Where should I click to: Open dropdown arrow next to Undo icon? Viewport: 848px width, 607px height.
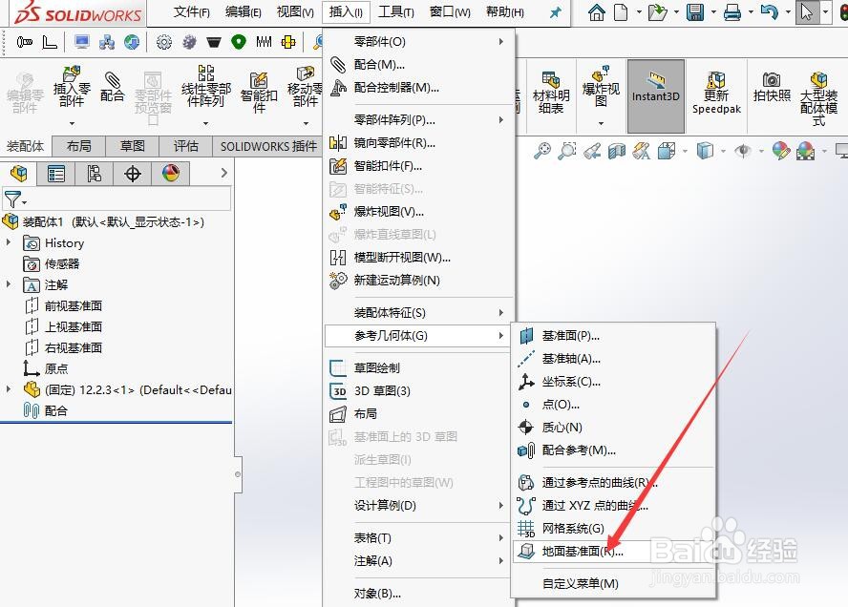787,11
